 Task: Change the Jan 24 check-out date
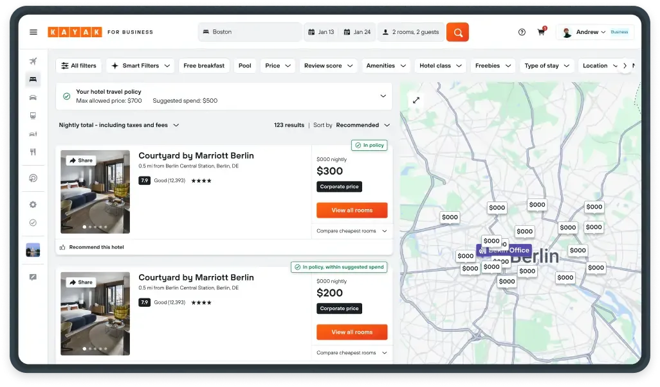click(x=358, y=32)
